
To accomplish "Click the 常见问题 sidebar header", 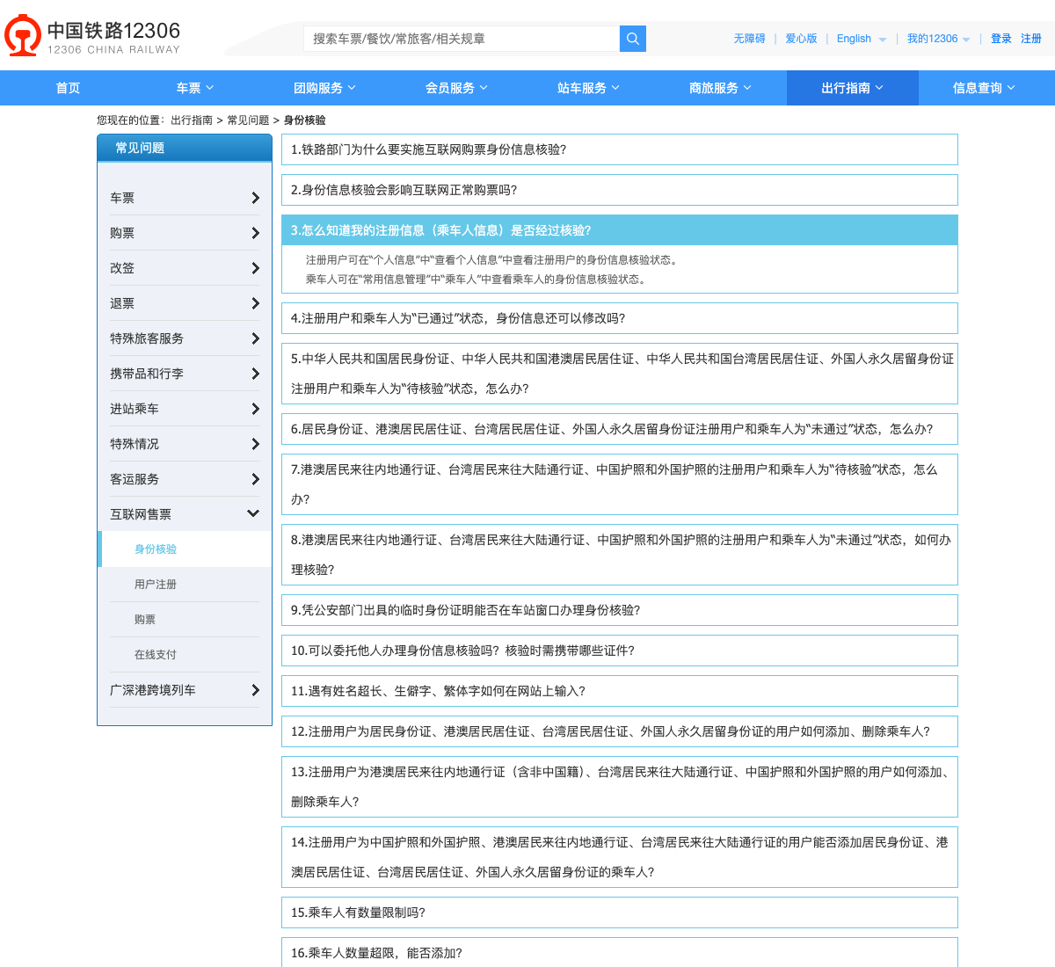I will coord(185,148).
